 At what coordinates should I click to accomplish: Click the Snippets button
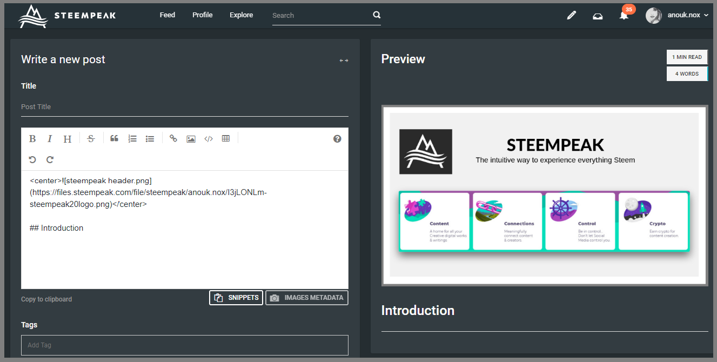[236, 298]
